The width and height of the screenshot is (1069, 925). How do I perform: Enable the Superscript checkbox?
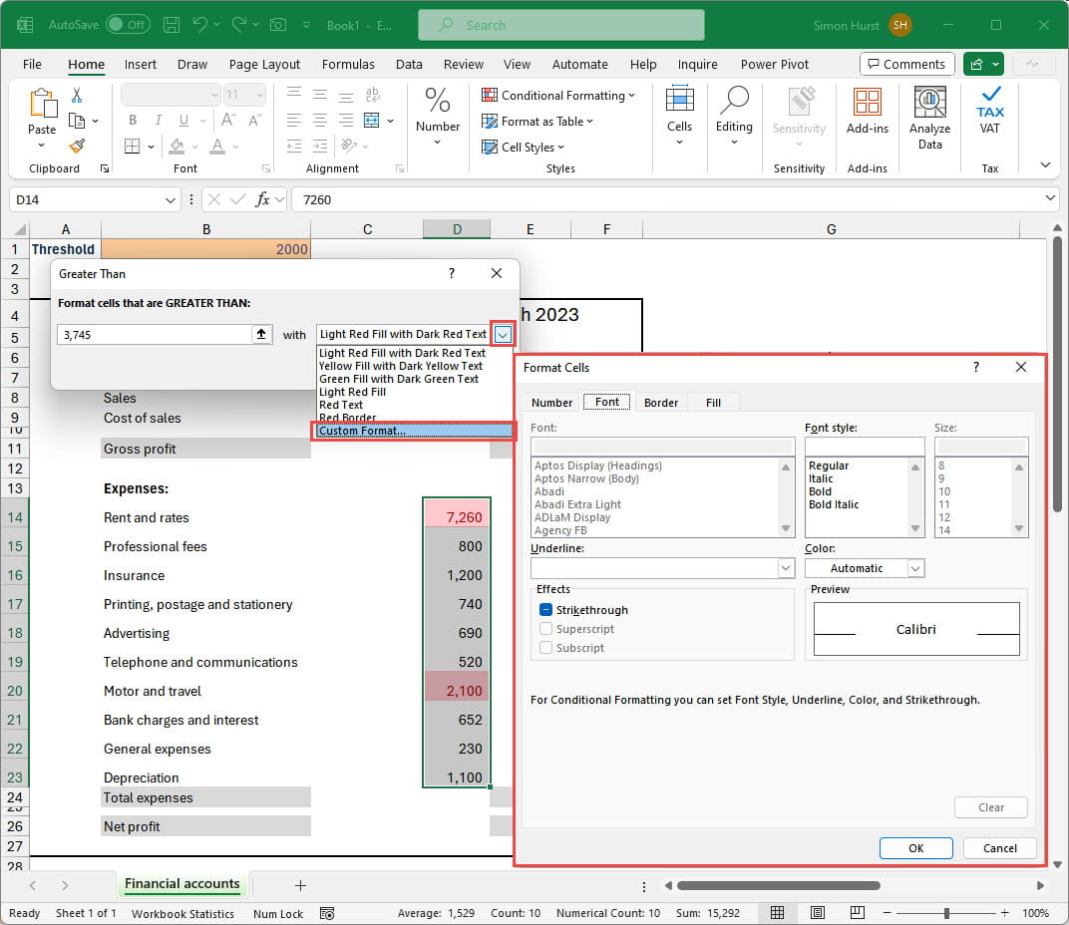click(x=545, y=629)
